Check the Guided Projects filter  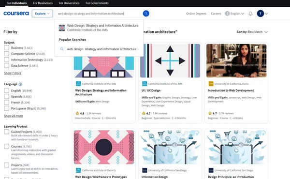click(x=6, y=132)
